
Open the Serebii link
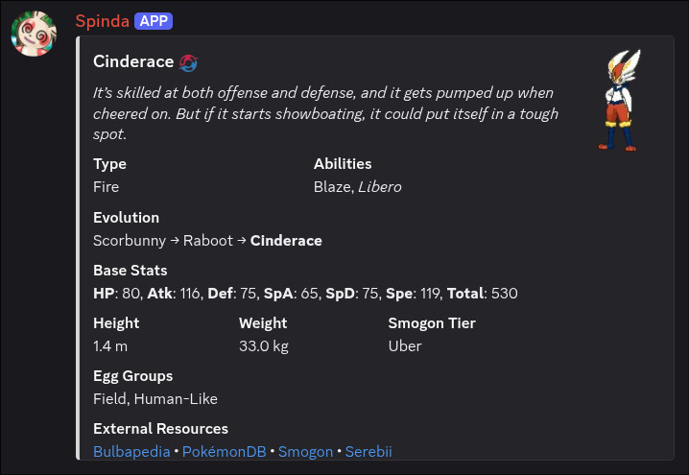pyautogui.click(x=368, y=451)
